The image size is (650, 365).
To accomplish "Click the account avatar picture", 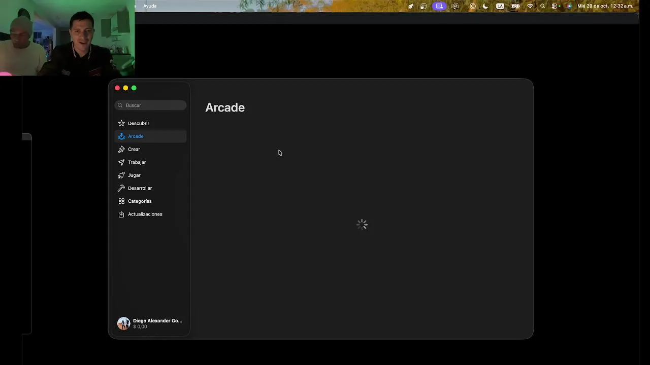I will point(123,323).
